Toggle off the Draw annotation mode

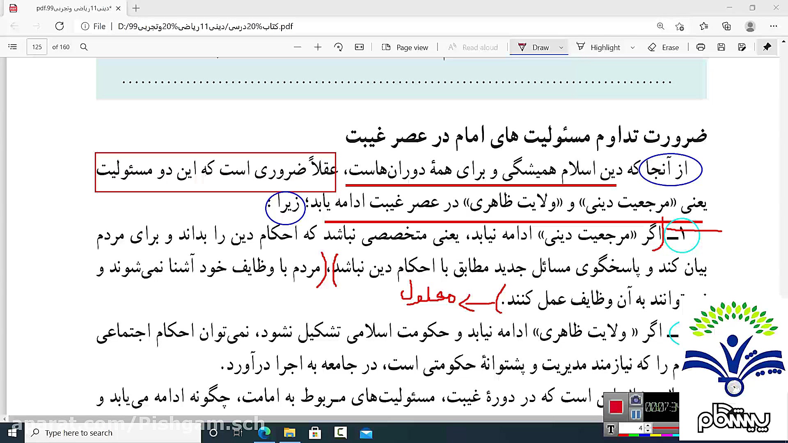click(x=534, y=47)
